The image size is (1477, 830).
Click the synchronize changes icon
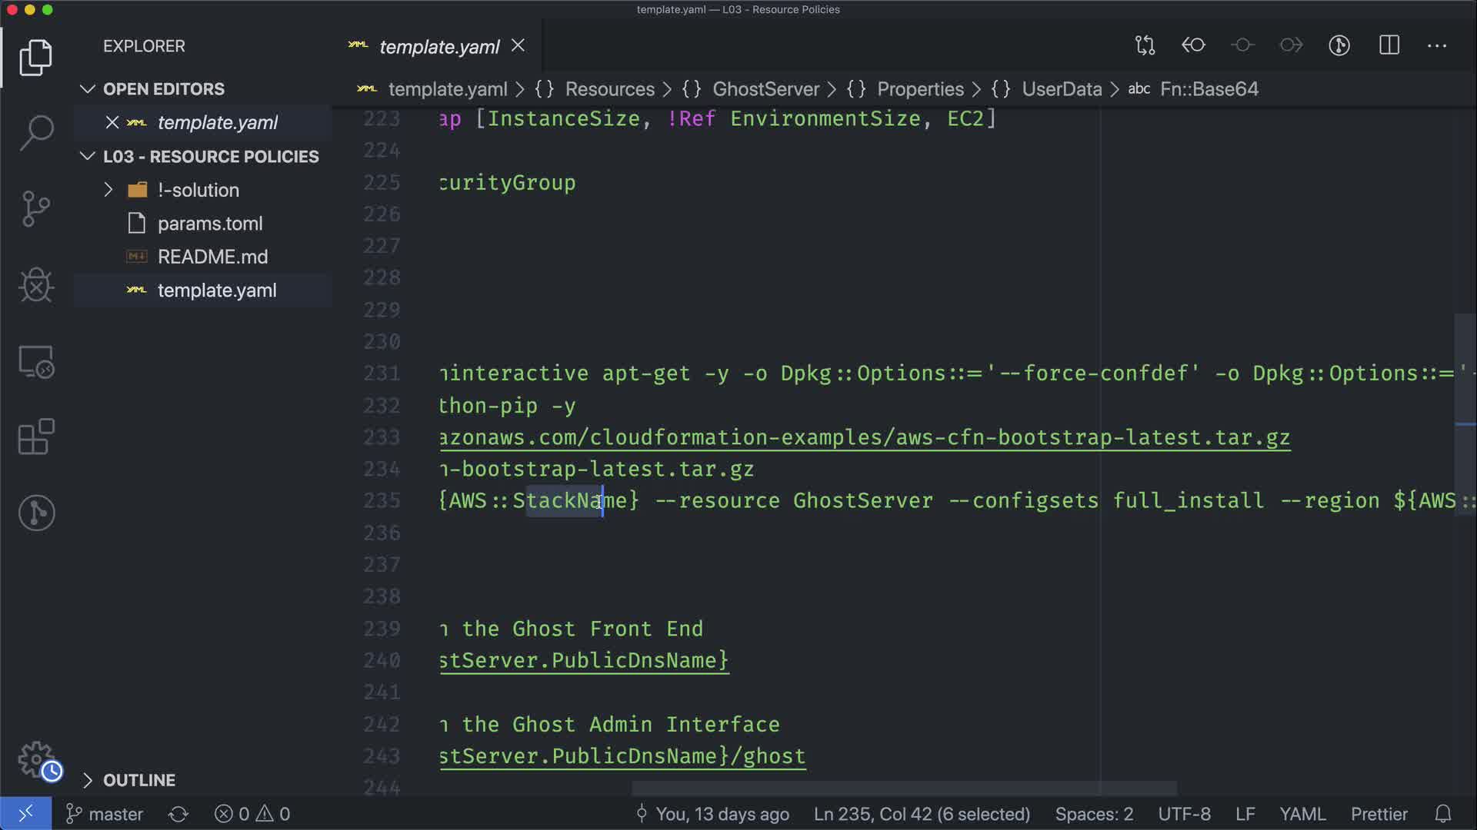click(x=178, y=814)
